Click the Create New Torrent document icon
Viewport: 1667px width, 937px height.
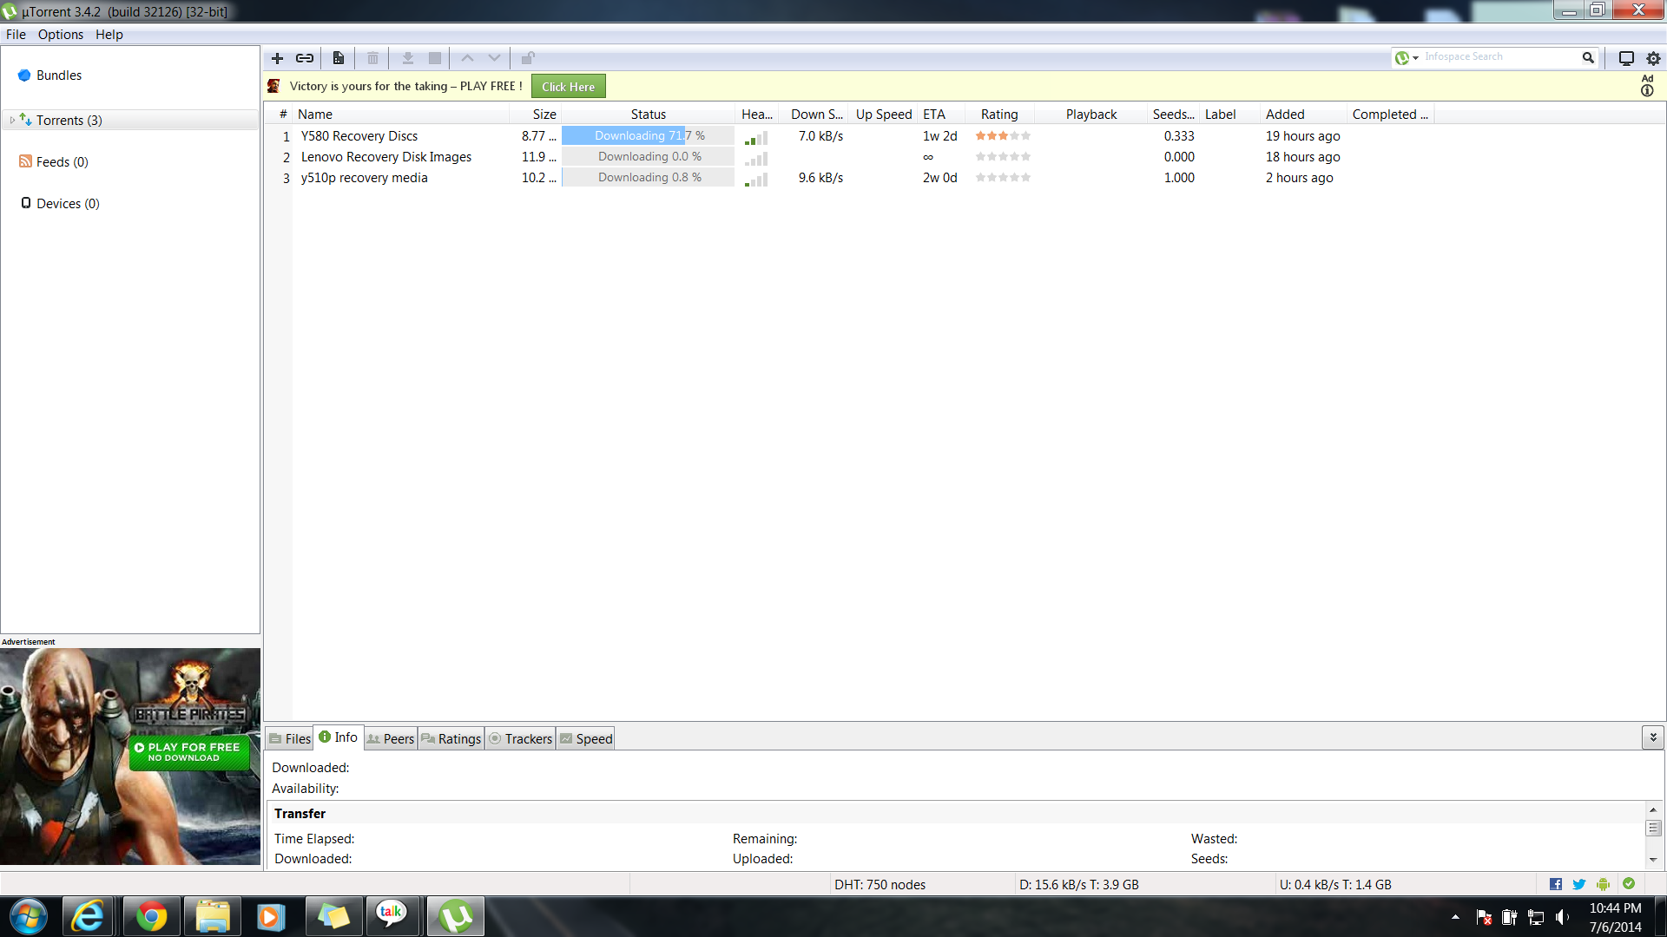point(339,58)
